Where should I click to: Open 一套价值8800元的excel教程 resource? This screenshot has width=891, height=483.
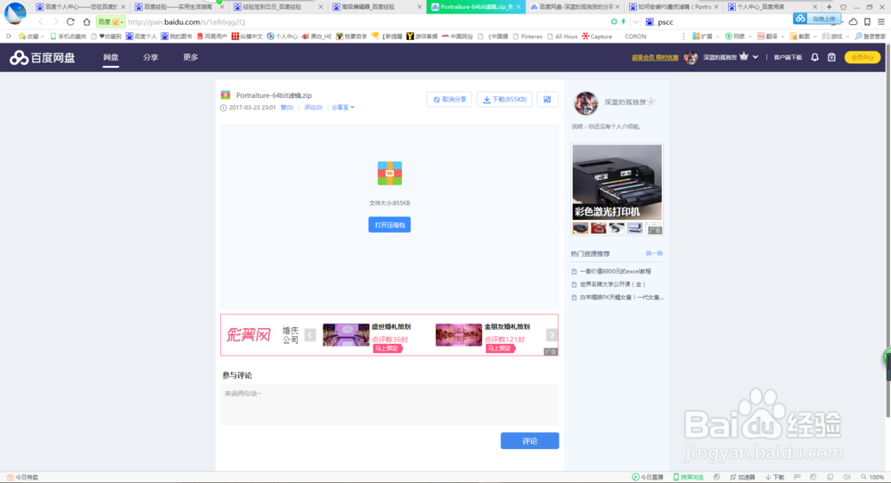[x=616, y=272]
